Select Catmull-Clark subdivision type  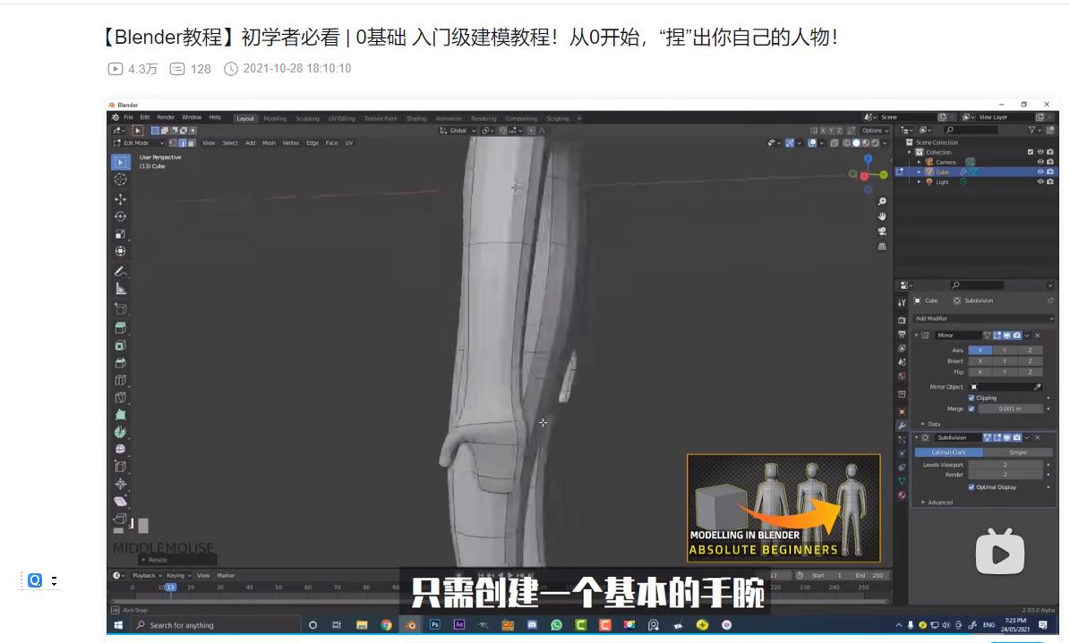click(948, 453)
